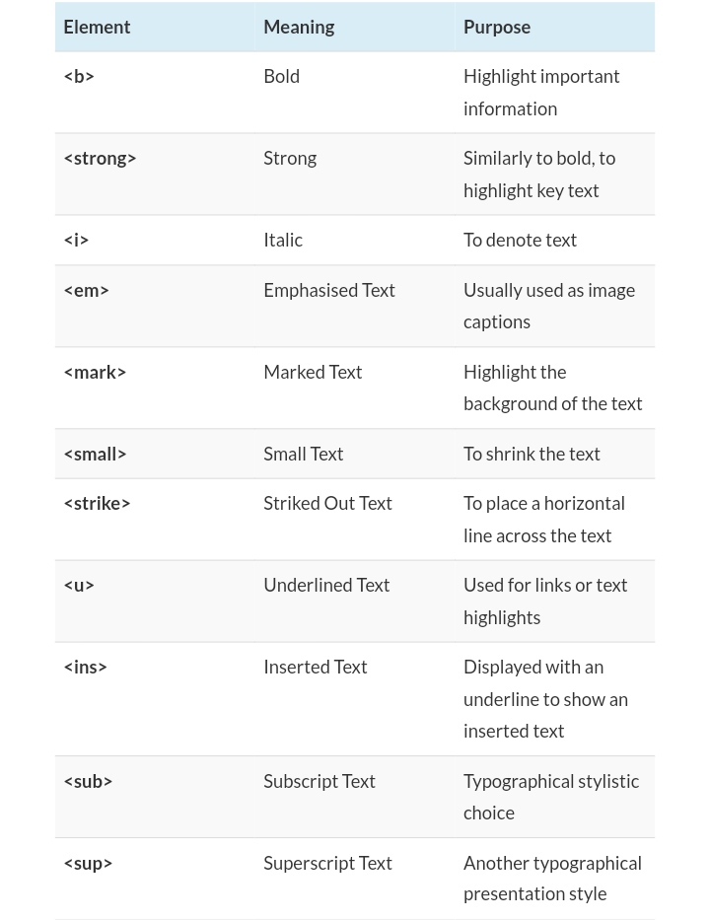Click the <strong> tag text
The width and height of the screenshot is (710, 920).
(x=100, y=158)
